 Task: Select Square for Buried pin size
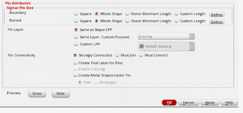(76, 21)
